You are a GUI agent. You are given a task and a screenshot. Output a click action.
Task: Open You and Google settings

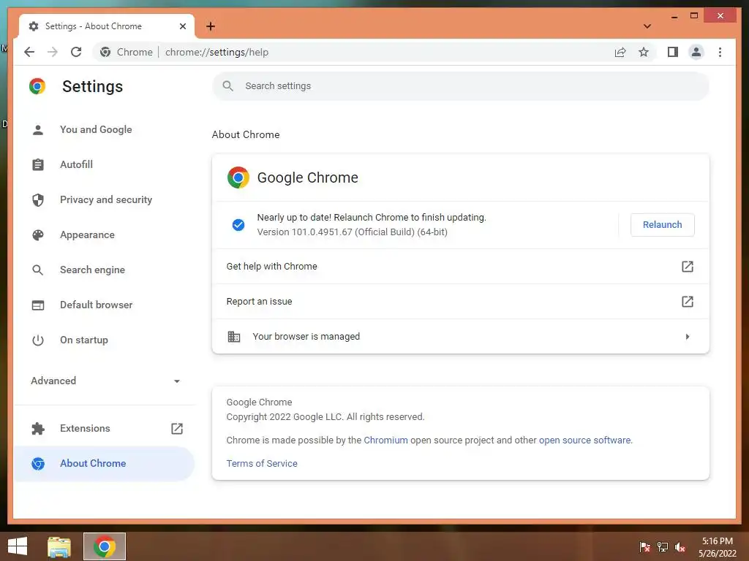point(104,129)
